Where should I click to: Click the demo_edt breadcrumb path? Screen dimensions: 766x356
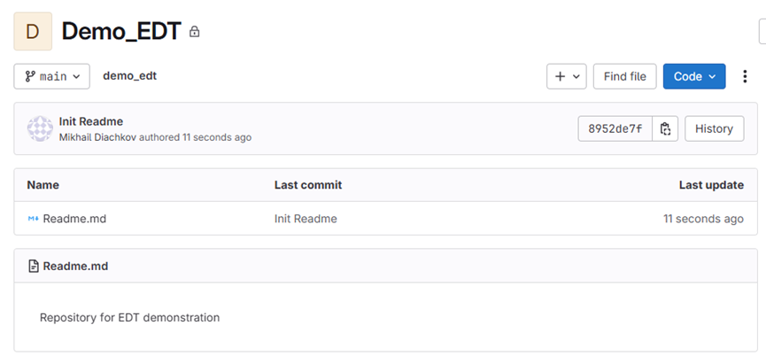point(129,76)
